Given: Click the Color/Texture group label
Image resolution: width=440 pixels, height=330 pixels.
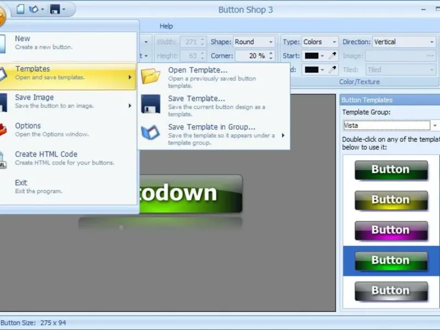Looking at the screenshot, I should [359, 81].
